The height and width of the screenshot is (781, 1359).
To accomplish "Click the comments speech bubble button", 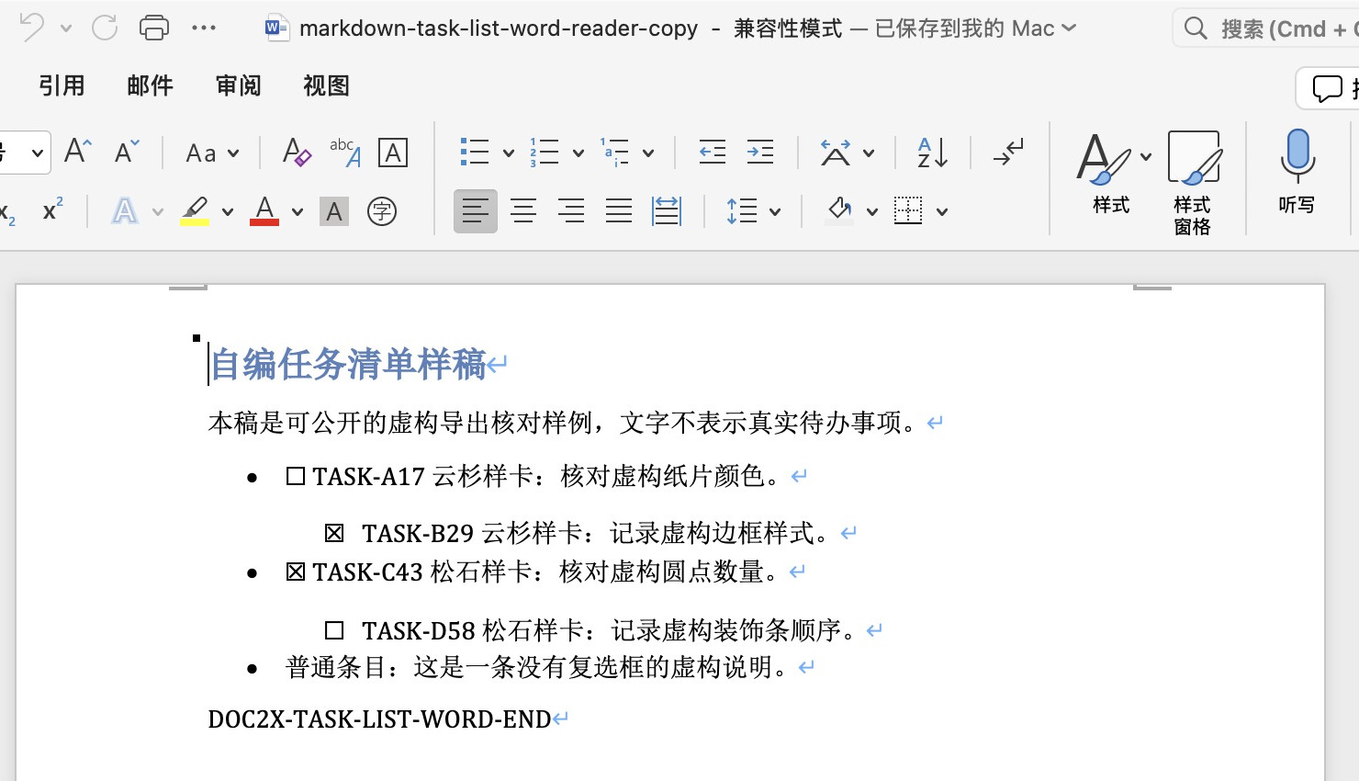I will pos(1328,88).
